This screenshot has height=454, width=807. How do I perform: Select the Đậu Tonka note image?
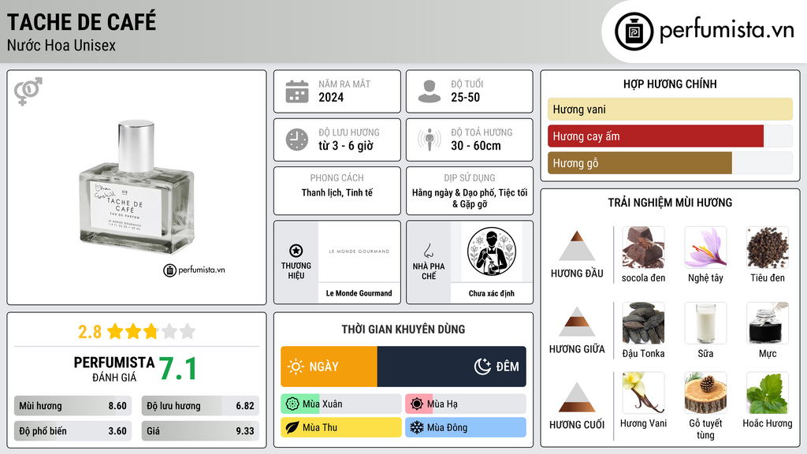point(643,323)
